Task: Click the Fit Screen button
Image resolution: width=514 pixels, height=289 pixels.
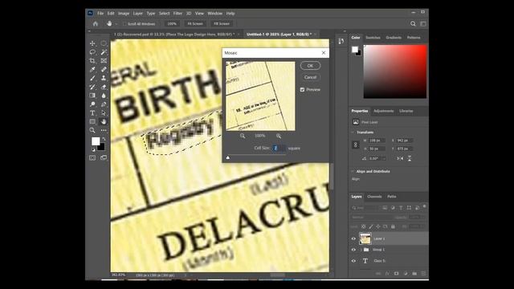Action: 195,24
